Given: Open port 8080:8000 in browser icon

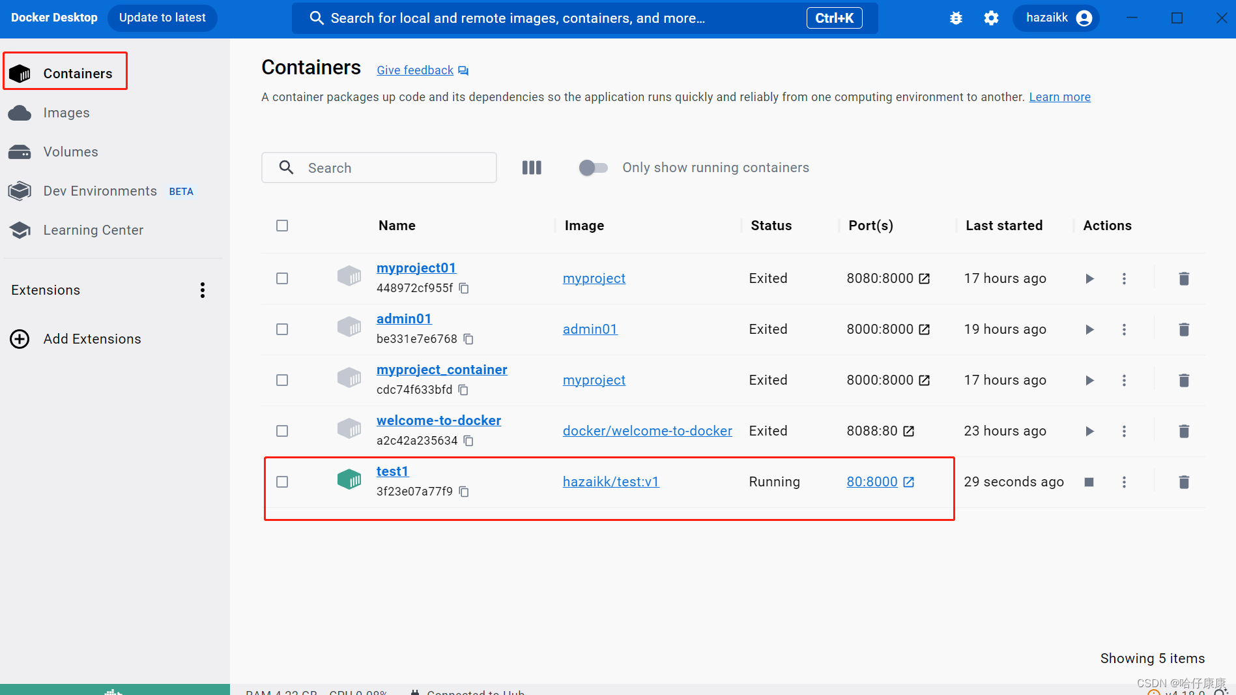Looking at the screenshot, I should point(924,278).
